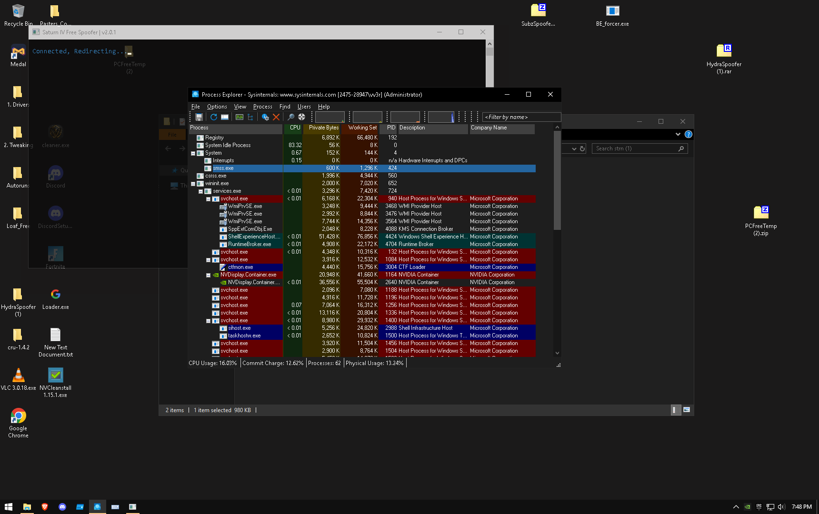Click the red X Kill Process icon

pyautogui.click(x=276, y=117)
